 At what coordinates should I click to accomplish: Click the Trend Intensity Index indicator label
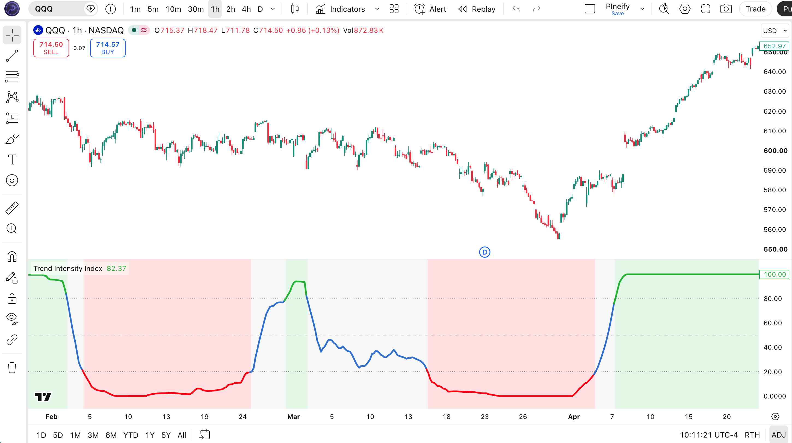tap(68, 268)
